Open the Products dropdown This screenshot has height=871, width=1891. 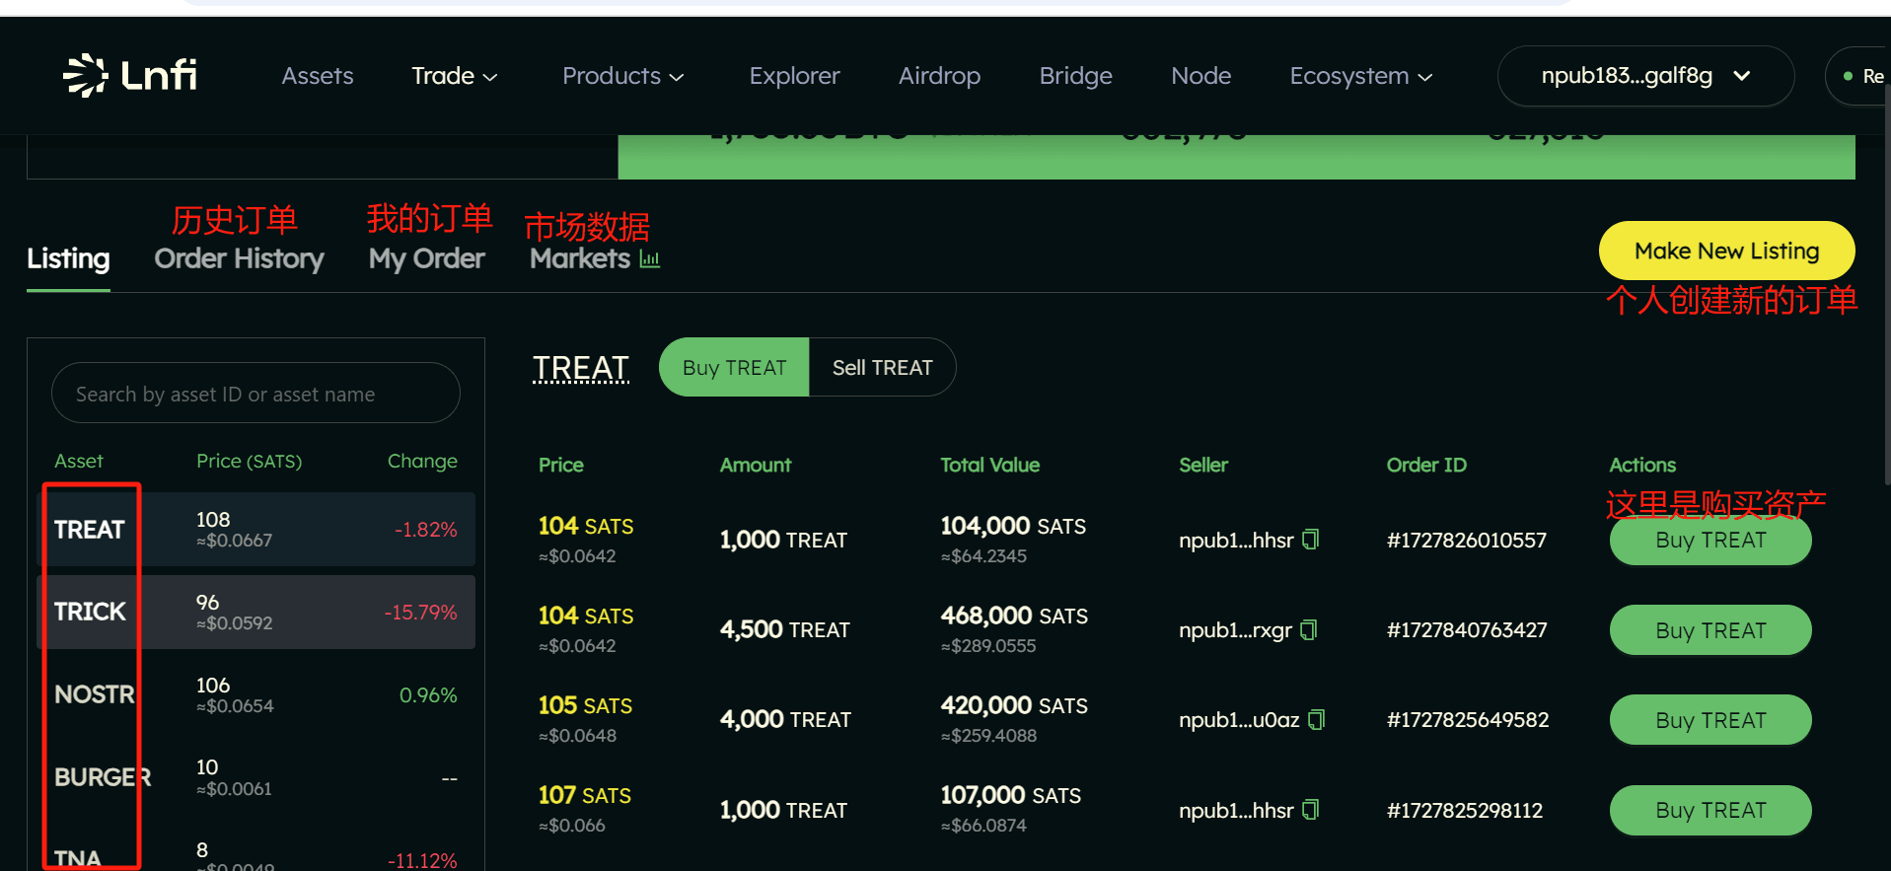click(x=622, y=76)
